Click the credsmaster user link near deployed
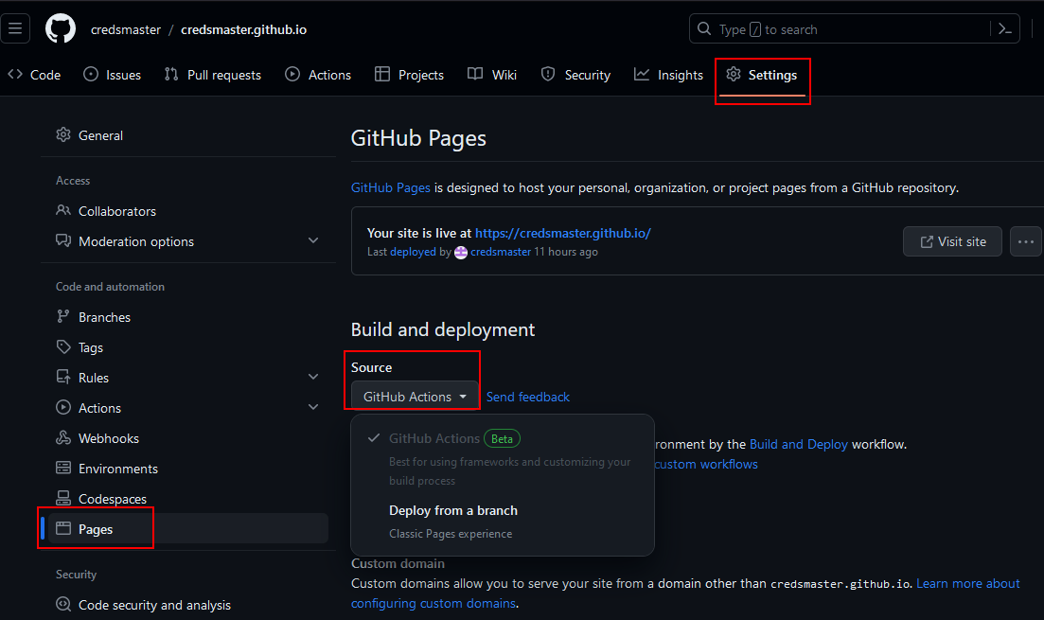Viewport: 1044px width, 620px height. coord(501,252)
